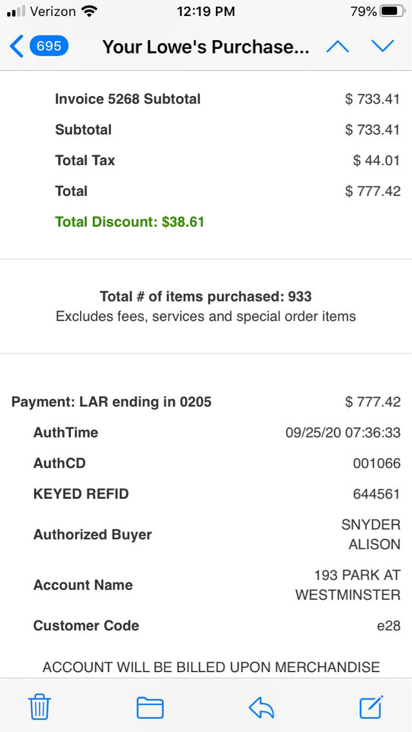Tap the Total amount $ 777.42
Screen dimensions: 412x732
coord(373,191)
